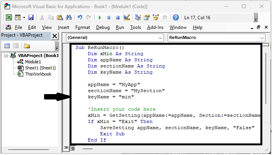Pause execution with the Break icon

[x=109, y=17]
